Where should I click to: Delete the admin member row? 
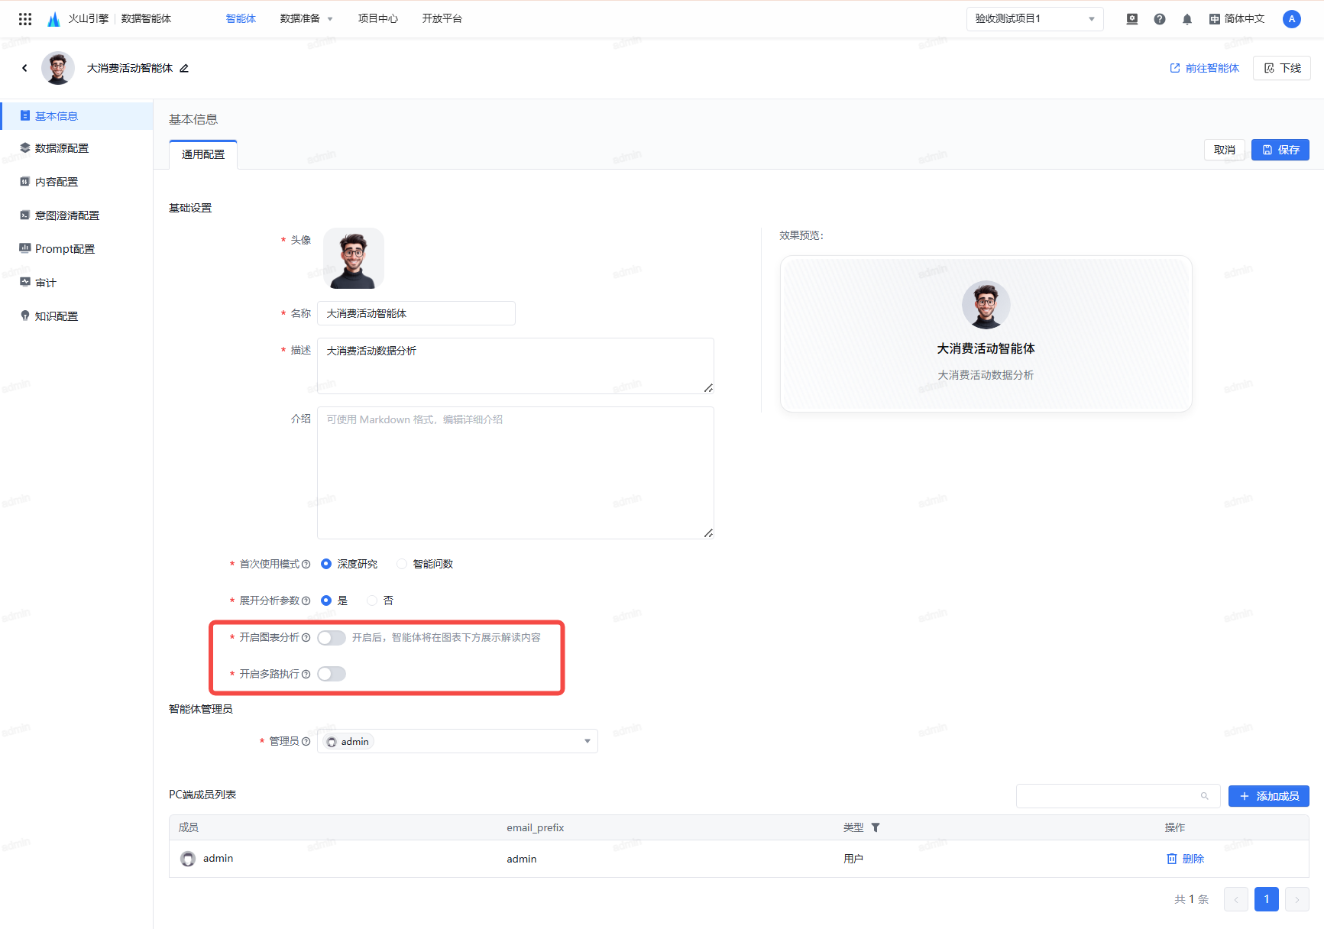[x=1185, y=859]
